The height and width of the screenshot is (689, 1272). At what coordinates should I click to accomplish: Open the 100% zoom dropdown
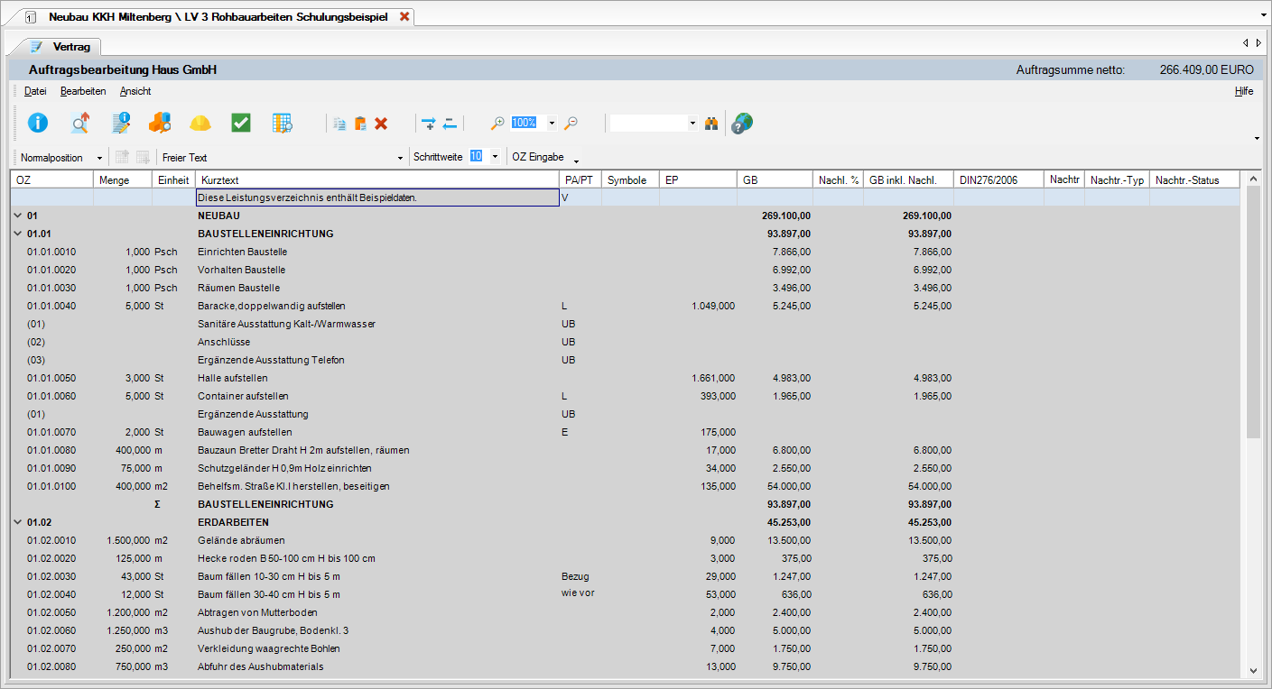tap(552, 124)
